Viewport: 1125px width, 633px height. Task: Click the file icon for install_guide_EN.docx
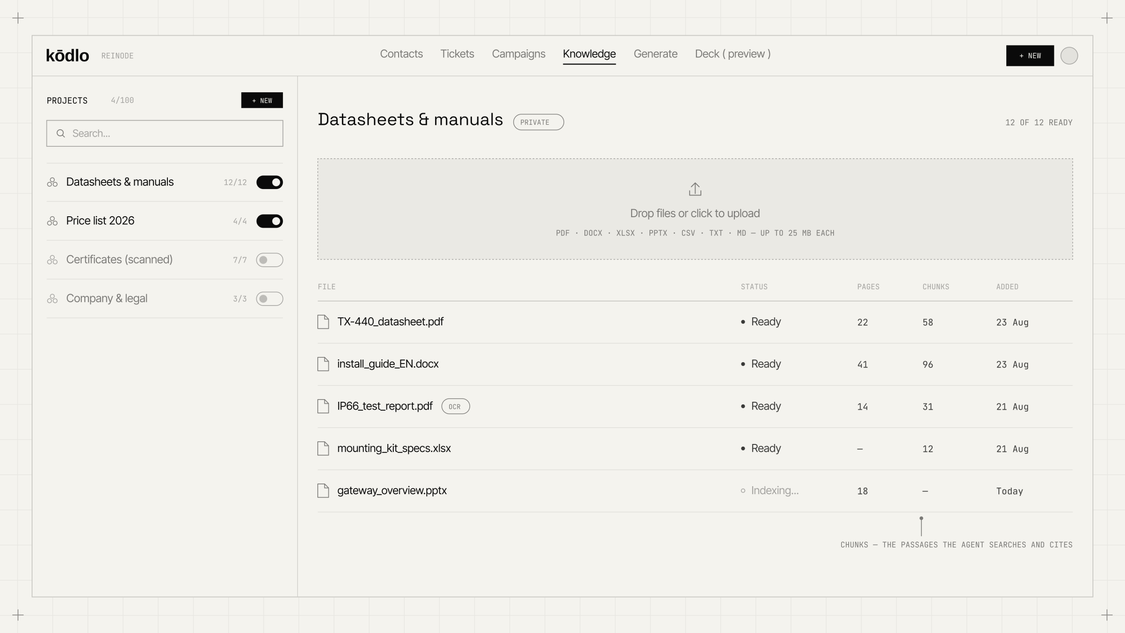[323, 364]
